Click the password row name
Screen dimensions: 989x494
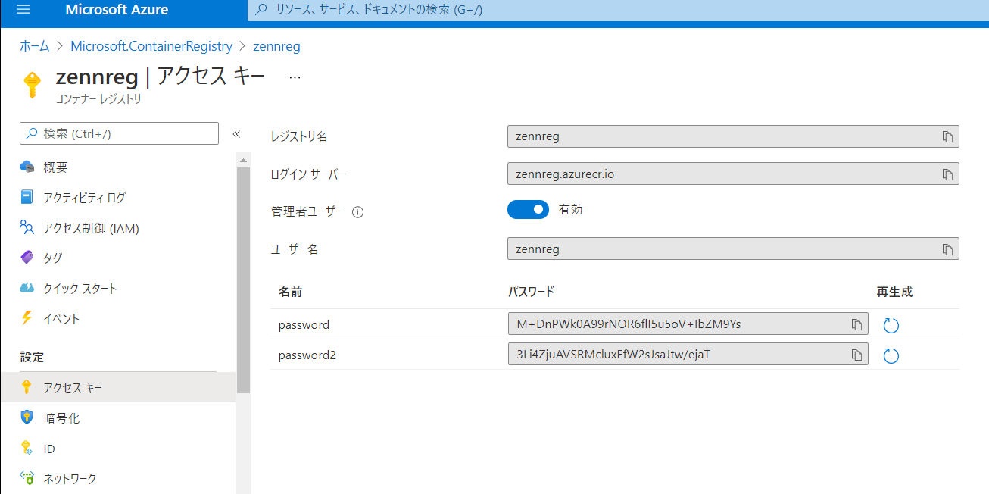tap(304, 325)
